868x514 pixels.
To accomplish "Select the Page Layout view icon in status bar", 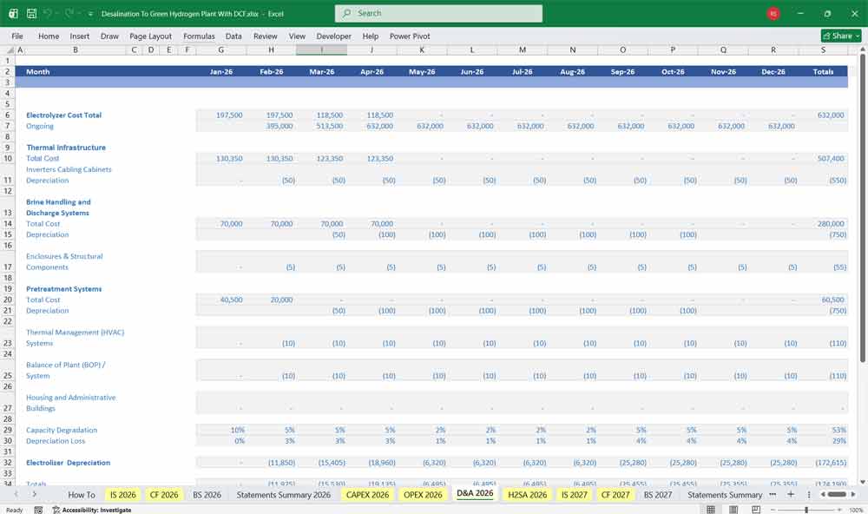I will (733, 511).
